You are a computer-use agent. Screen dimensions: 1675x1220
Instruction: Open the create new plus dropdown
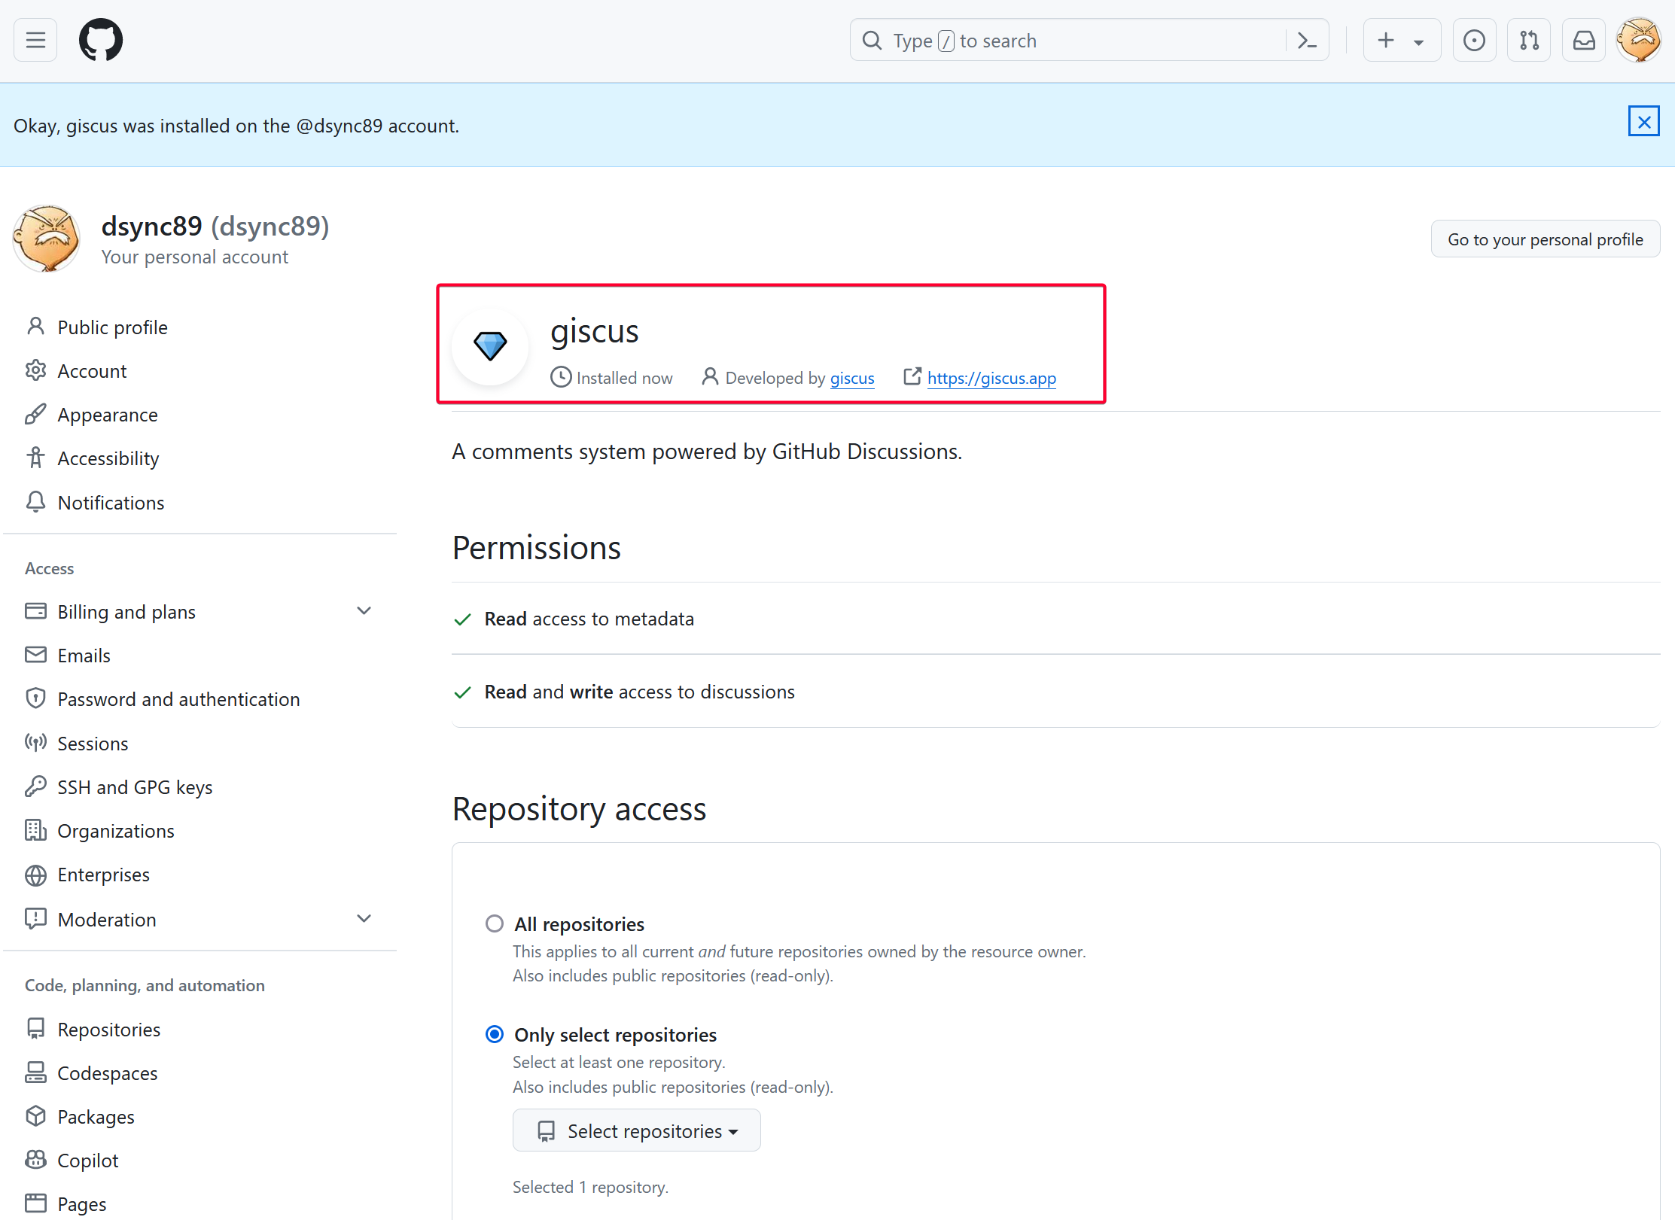pyautogui.click(x=1402, y=40)
